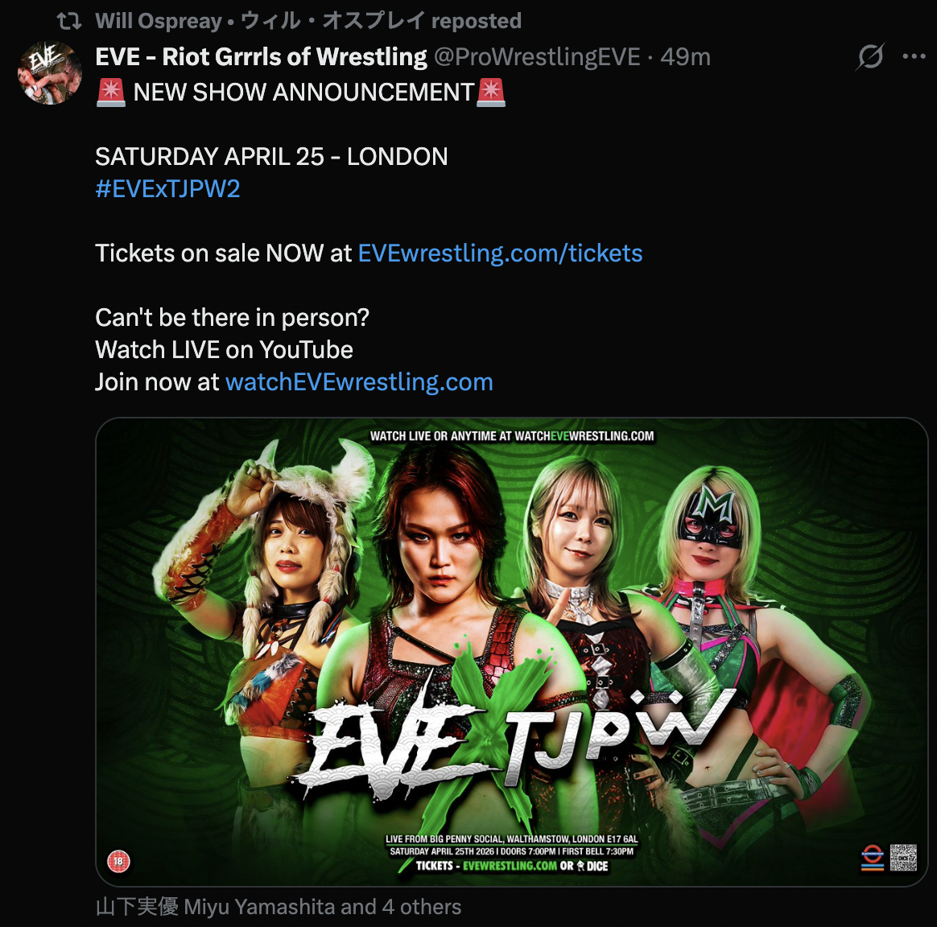Screen dimensions: 937x927
Task: Open EVE - Riot Grrrls of Wrestling profile
Action: (x=261, y=57)
